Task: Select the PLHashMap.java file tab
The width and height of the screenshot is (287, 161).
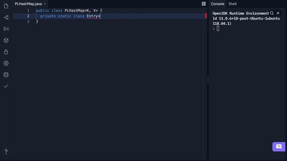Action: tap(28, 4)
